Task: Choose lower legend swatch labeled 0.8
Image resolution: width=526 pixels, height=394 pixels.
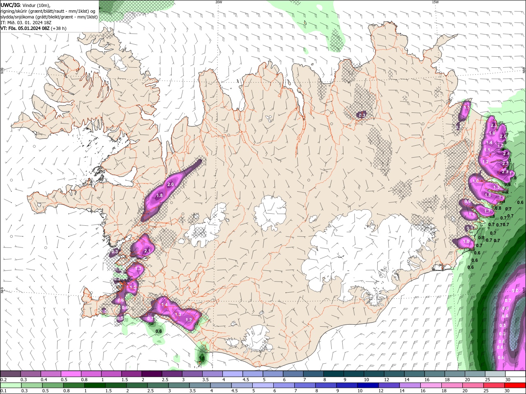Action: 74,385
